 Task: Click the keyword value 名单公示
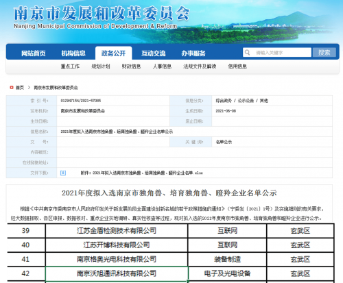tap(224, 142)
